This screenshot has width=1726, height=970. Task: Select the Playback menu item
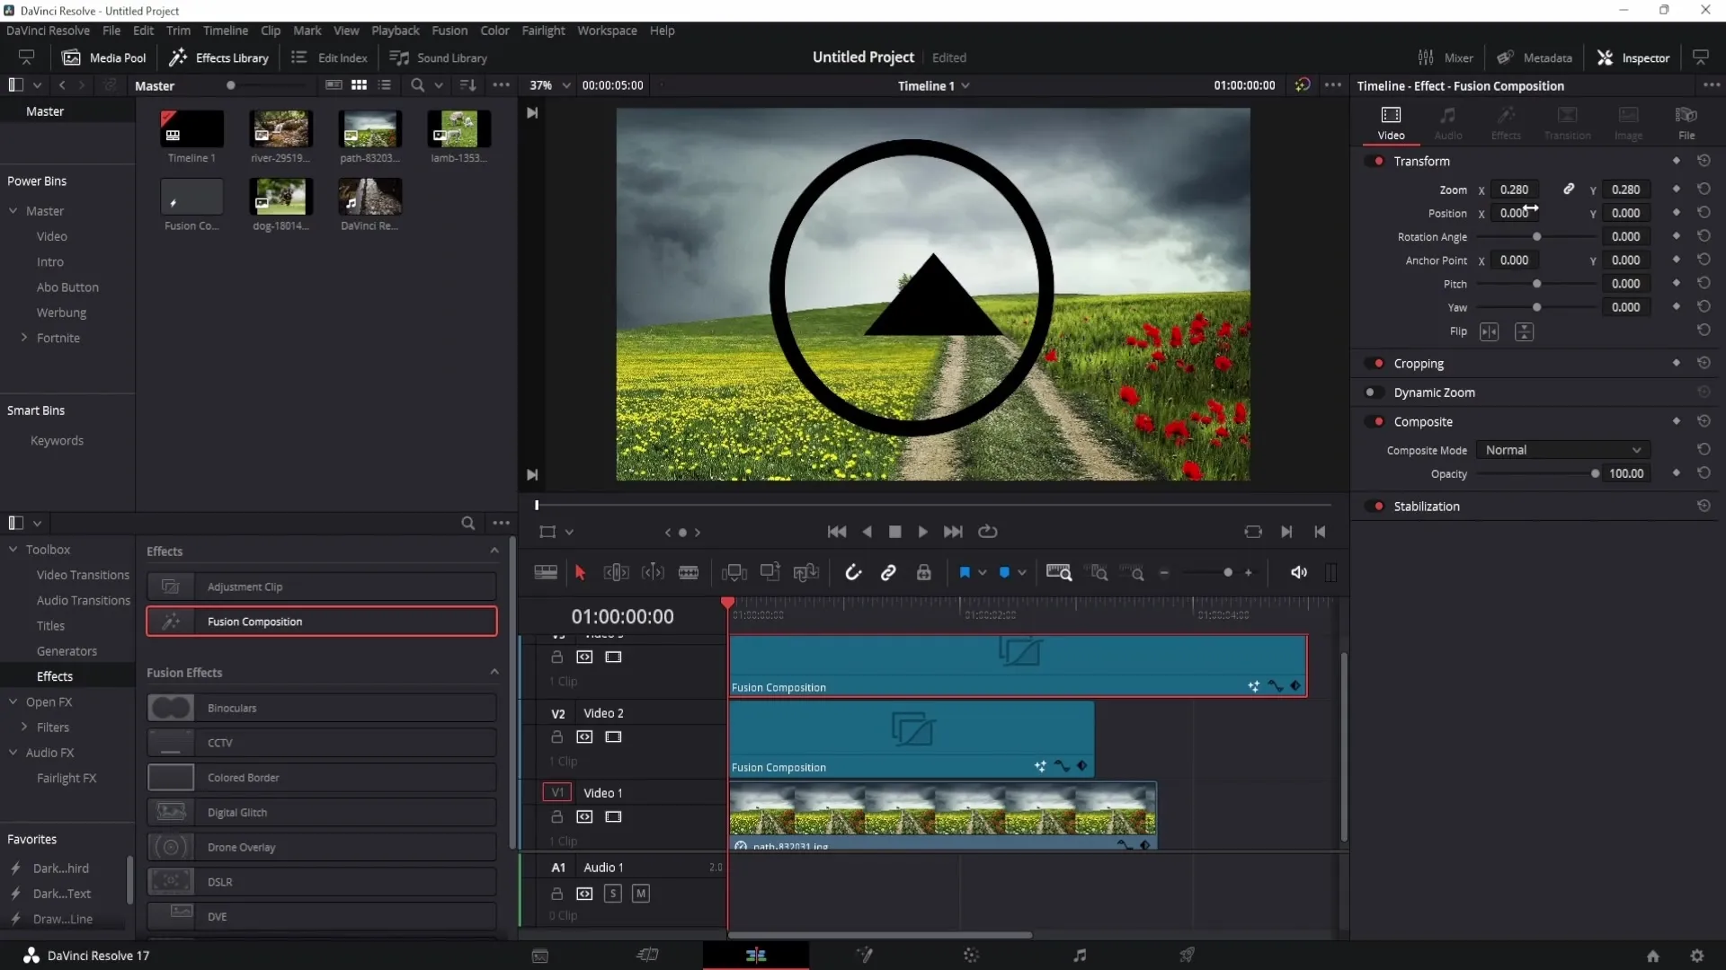tap(395, 30)
